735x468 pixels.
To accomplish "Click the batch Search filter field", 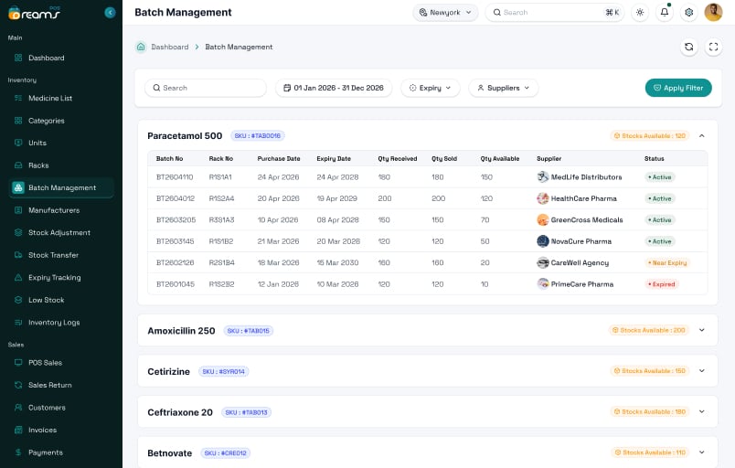I will point(206,88).
